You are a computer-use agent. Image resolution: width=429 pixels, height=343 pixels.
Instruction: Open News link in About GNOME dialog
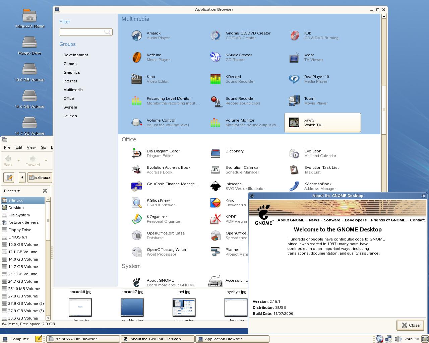(x=314, y=220)
